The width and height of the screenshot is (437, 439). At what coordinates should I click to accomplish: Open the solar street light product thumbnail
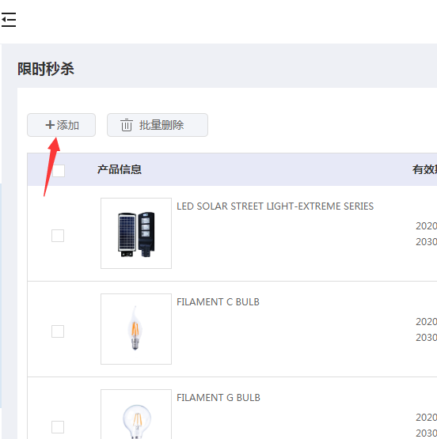click(136, 233)
